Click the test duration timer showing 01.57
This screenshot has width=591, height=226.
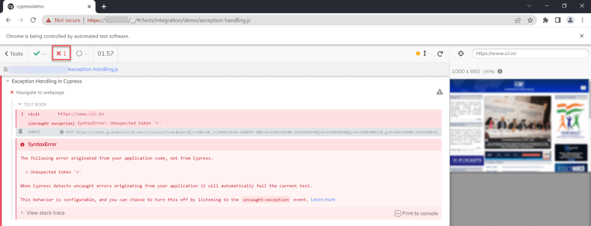click(105, 53)
